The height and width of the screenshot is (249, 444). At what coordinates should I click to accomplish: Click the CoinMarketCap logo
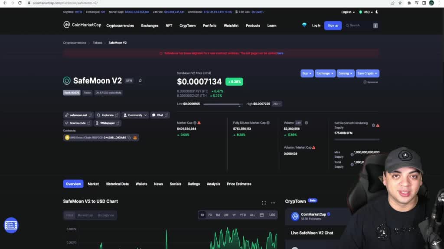(82, 25)
